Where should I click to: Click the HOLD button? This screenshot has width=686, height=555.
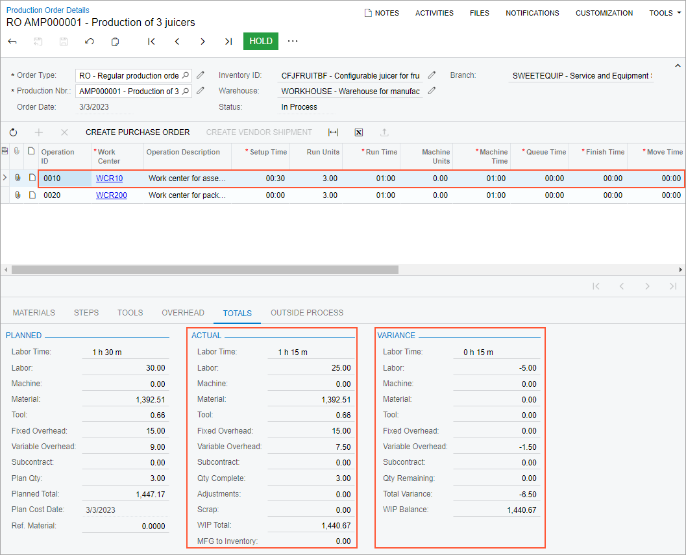click(260, 41)
